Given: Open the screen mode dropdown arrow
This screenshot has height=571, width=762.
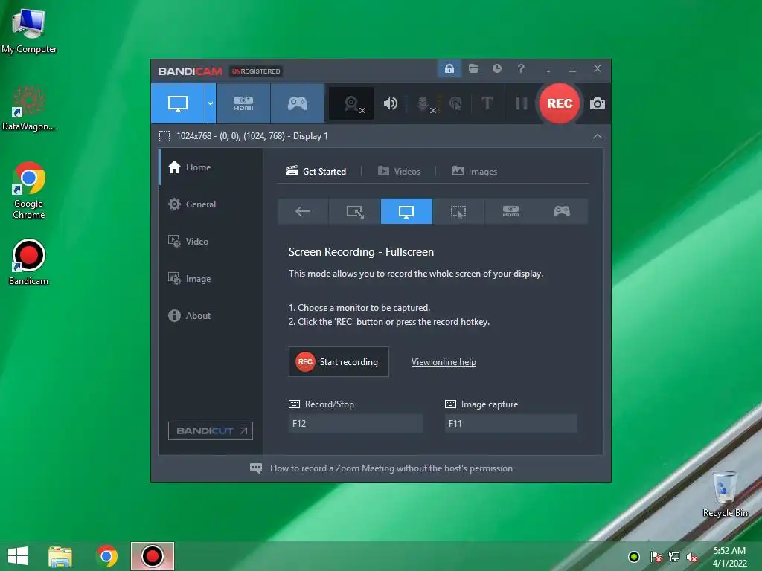Looking at the screenshot, I should pyautogui.click(x=211, y=103).
